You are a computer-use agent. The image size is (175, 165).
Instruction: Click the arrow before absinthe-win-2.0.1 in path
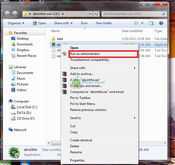coord(30,14)
